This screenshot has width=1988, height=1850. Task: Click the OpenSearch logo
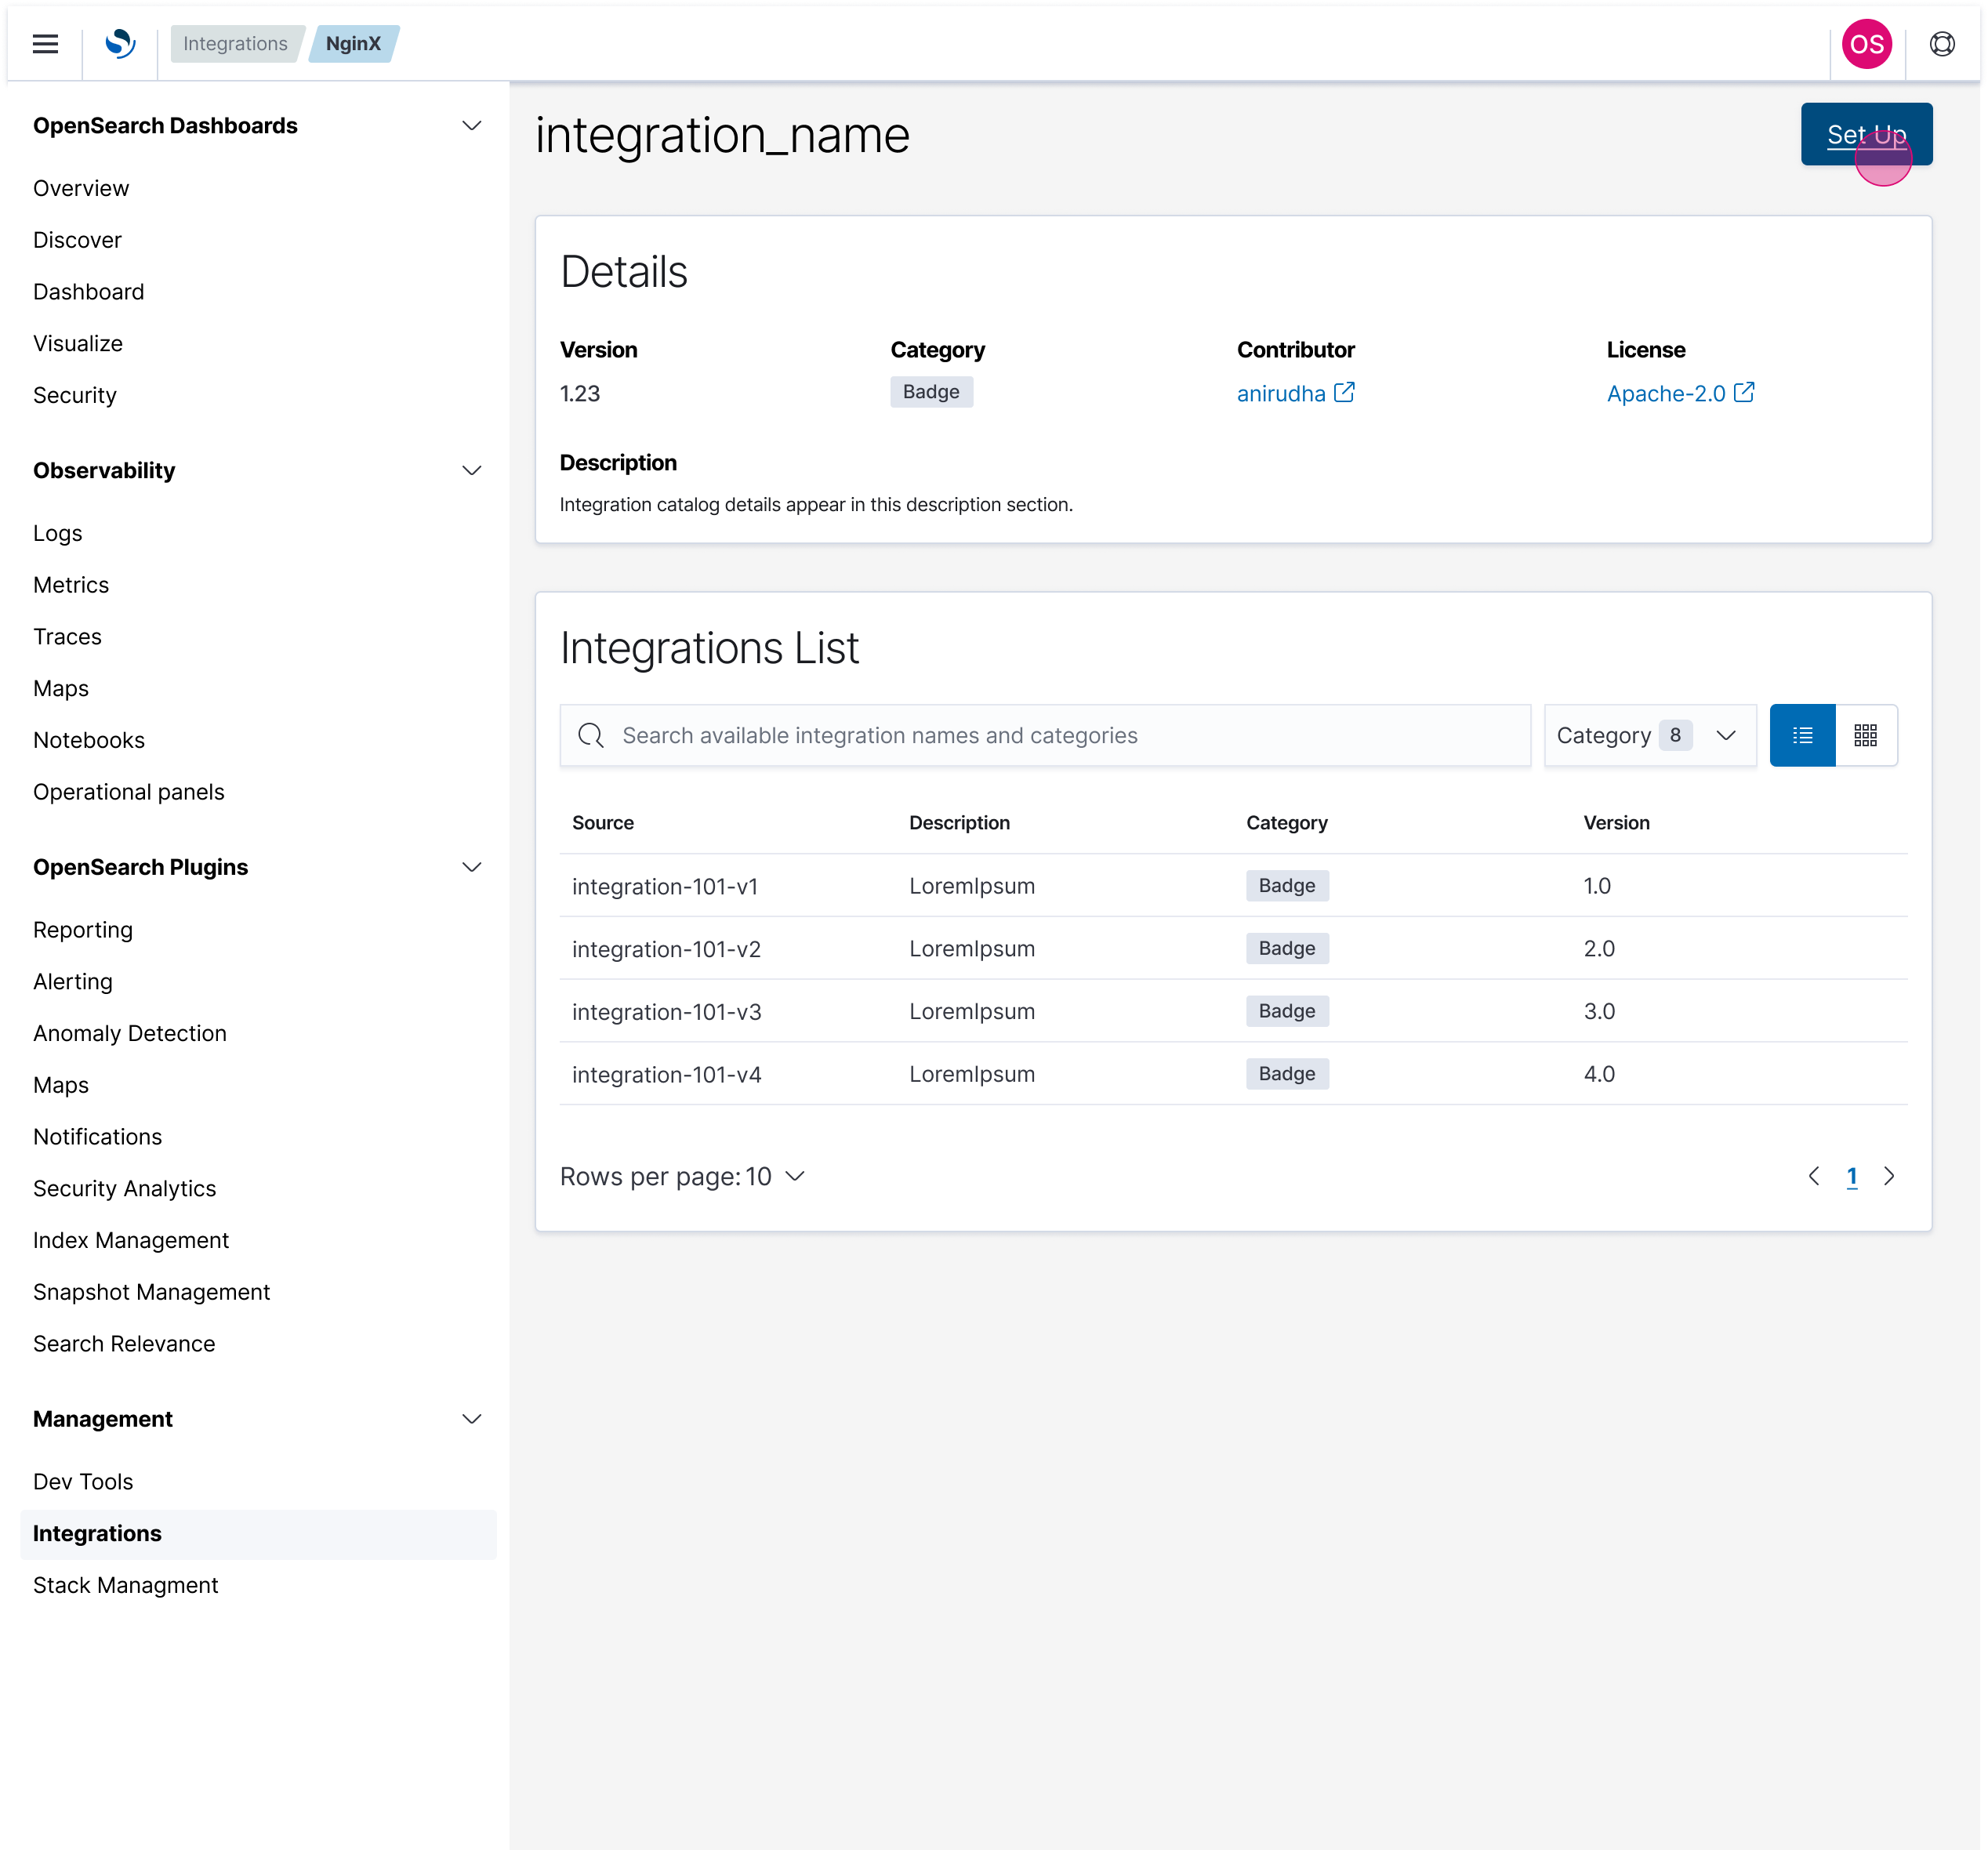click(120, 44)
